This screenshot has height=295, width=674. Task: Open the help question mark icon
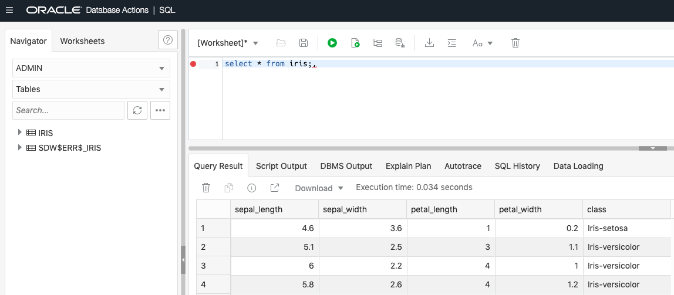[168, 40]
